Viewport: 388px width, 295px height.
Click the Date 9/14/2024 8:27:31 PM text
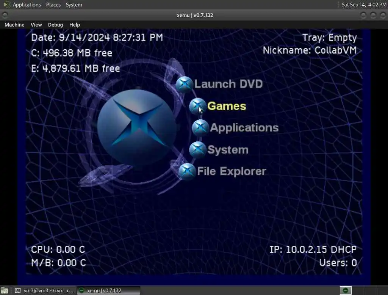pos(97,38)
